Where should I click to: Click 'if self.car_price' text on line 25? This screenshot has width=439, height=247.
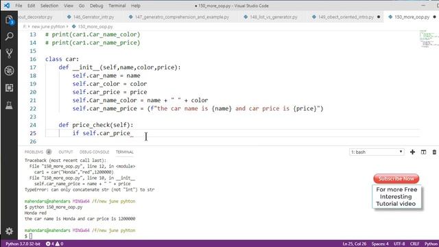(x=102, y=133)
